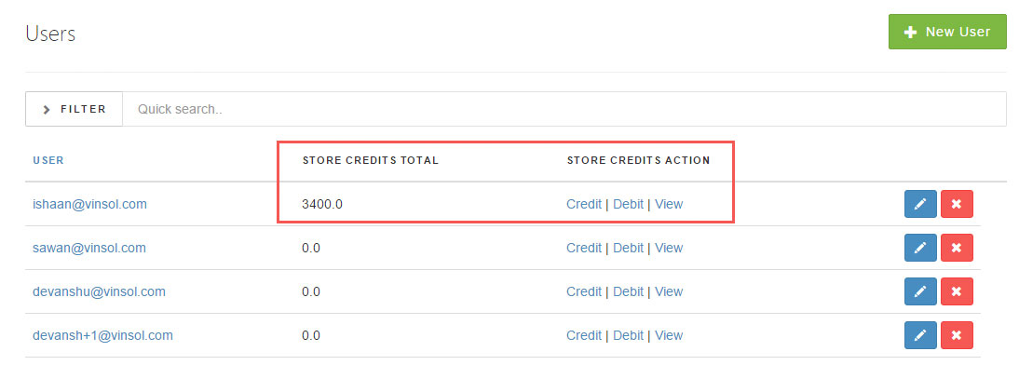Click the New User button
This screenshot has width=1019, height=365.
tap(947, 32)
